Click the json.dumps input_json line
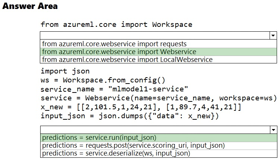The height and width of the screenshot is (160, 280). [130, 116]
